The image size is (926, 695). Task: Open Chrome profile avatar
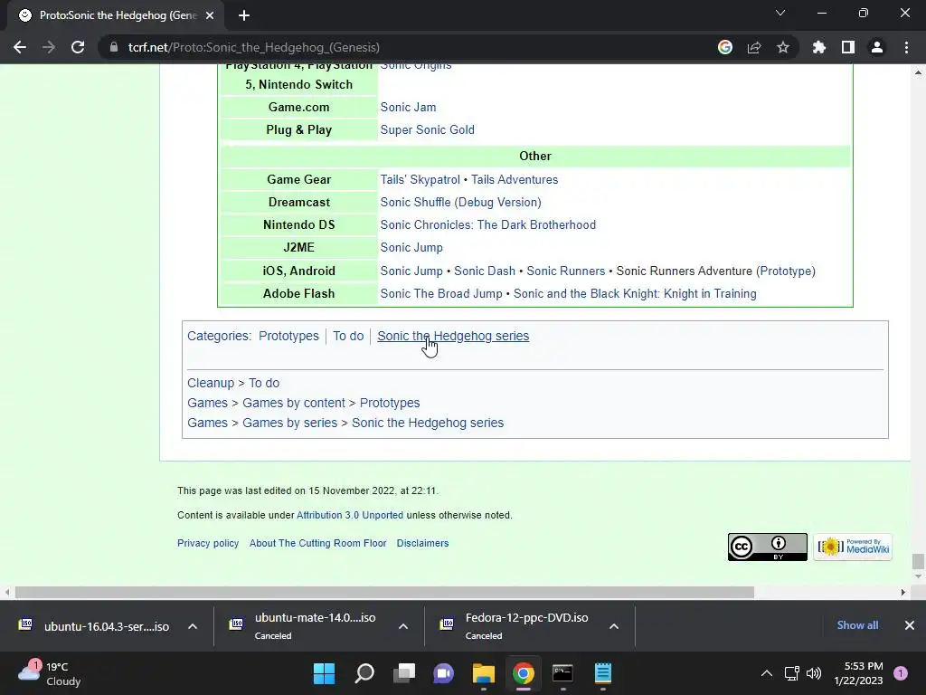(877, 47)
